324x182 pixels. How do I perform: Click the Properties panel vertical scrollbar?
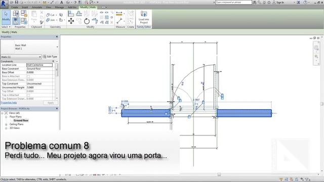tap(57, 70)
